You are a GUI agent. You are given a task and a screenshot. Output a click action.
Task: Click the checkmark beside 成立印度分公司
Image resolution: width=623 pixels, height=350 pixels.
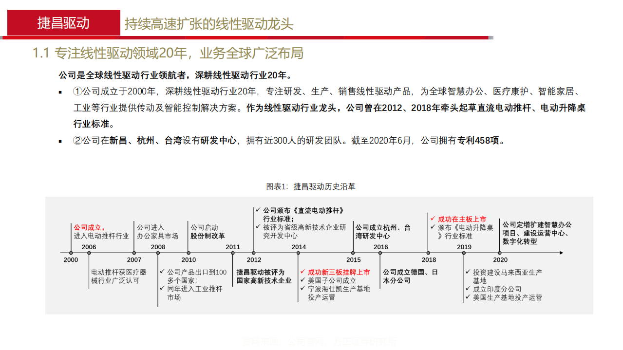tap(467, 290)
